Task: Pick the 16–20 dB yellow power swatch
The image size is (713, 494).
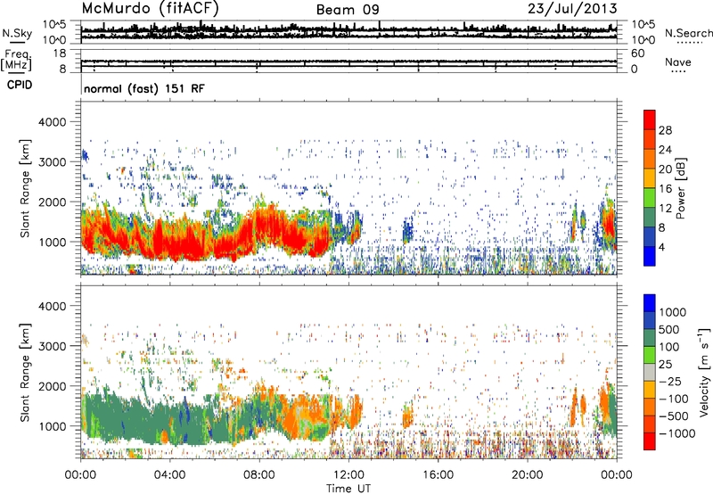Action: 650,178
